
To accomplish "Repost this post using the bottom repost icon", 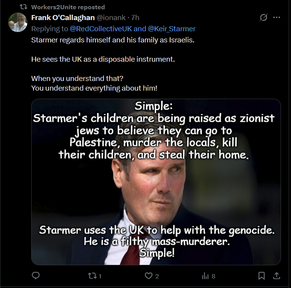I will point(92,276).
